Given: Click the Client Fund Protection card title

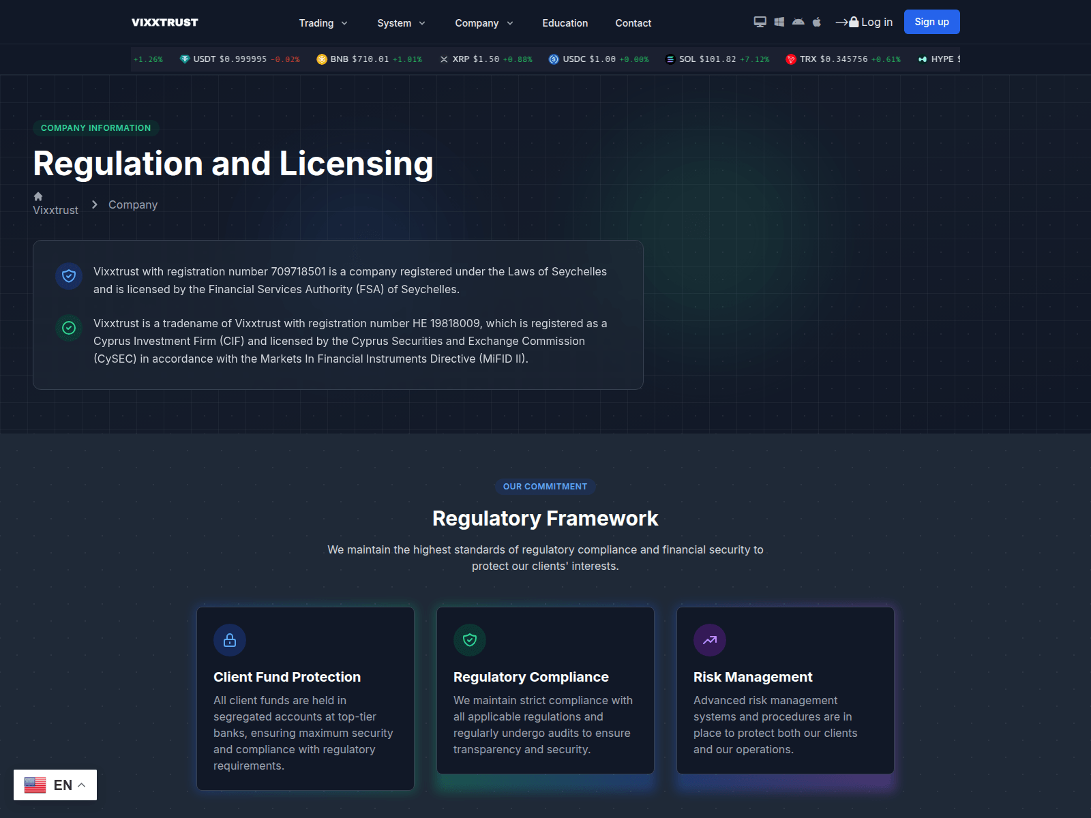Looking at the screenshot, I should point(287,677).
